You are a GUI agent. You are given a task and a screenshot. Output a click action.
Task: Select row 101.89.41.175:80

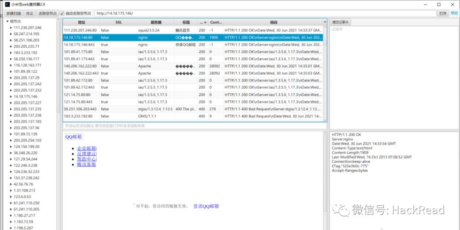[x=193, y=52]
